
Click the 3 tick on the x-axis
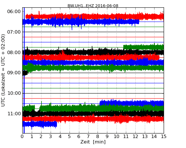coord(51,137)
